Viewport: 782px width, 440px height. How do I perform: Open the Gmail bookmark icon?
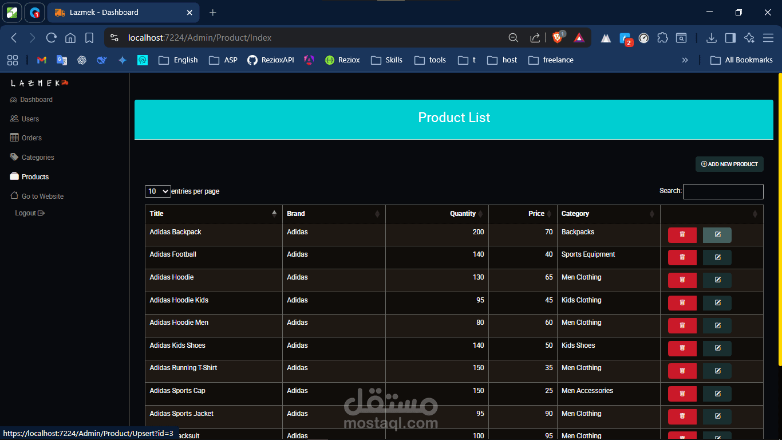[x=41, y=60]
